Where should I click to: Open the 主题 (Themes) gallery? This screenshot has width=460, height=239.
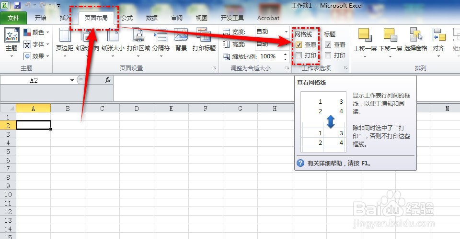point(11,43)
